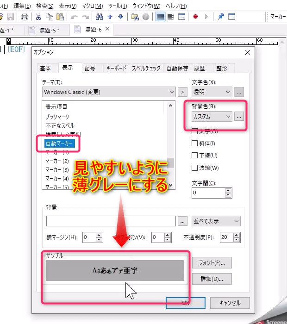Open Find in Files folder-binoculars icon
Image resolution: width=287 pixels, height=324 pixels.
tap(135, 17)
